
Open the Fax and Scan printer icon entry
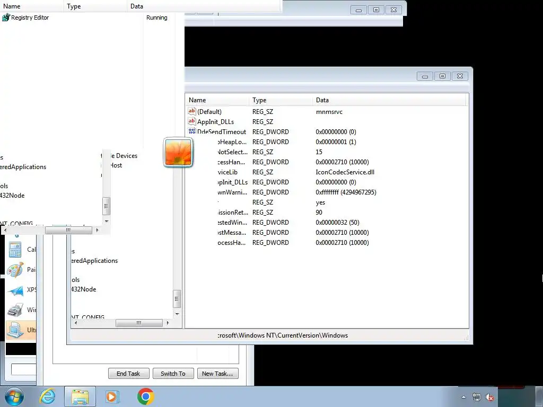point(21,309)
